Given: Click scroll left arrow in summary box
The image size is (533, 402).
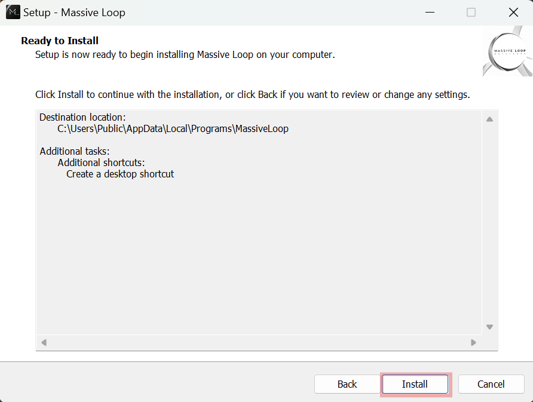Looking at the screenshot, I should click(44, 342).
